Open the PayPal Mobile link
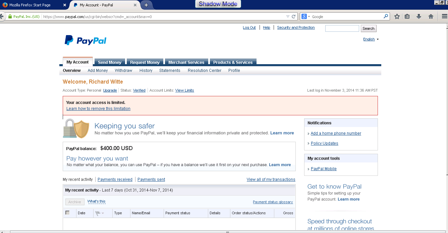The width and height of the screenshot is (448, 233). (x=324, y=169)
